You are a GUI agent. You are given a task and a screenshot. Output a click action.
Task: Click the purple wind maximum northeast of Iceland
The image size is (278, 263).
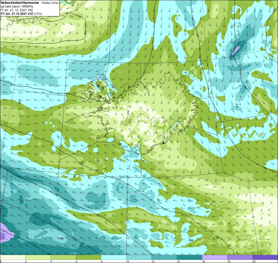click(x=236, y=50)
